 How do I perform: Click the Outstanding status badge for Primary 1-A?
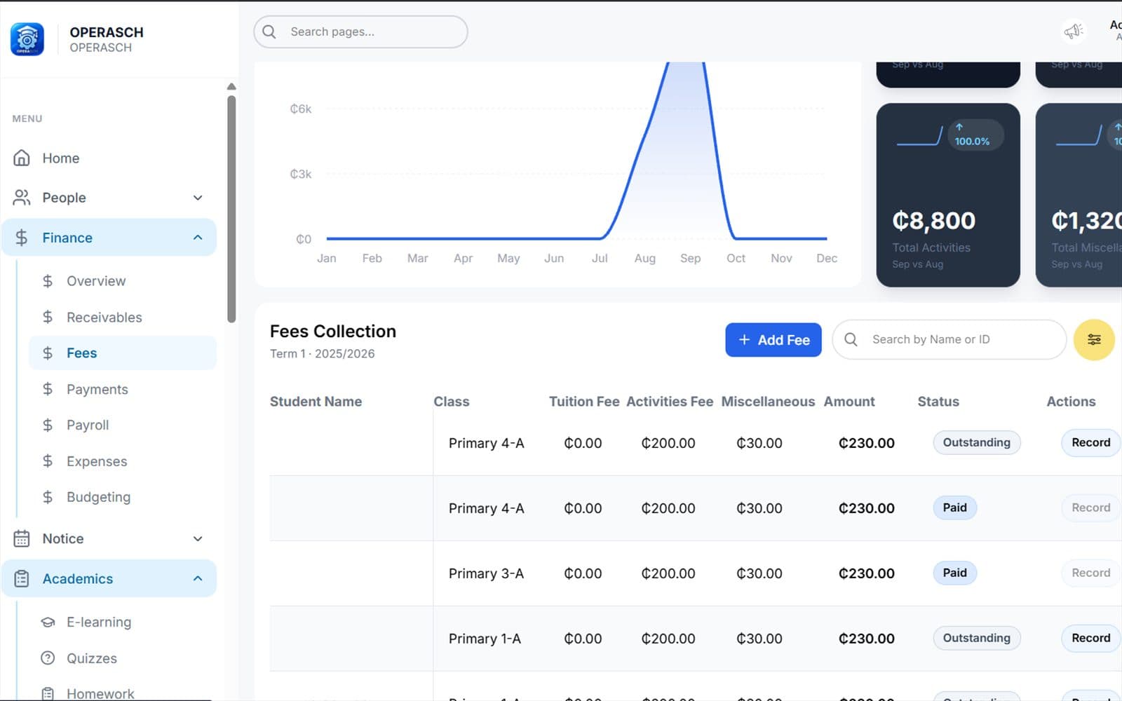976,638
